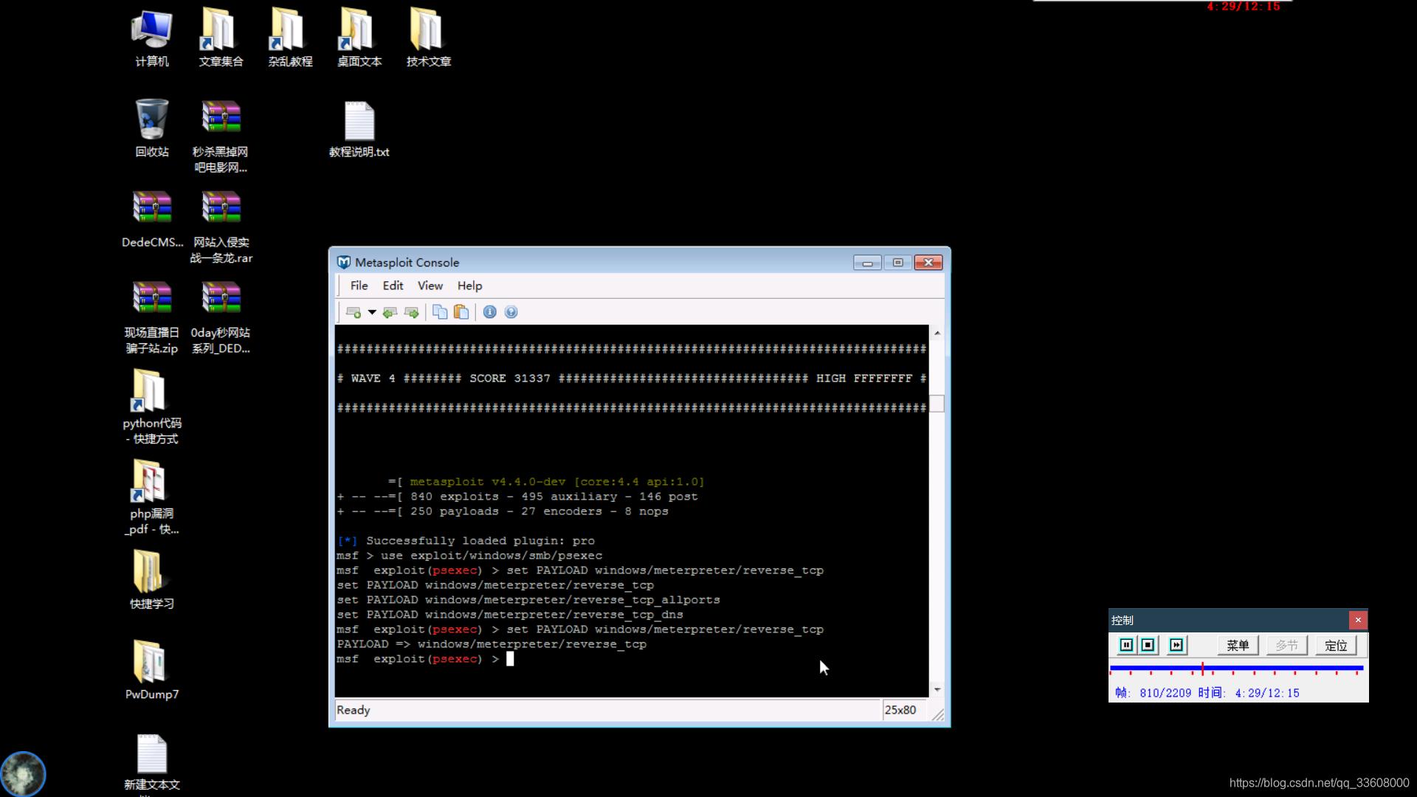Click the Paste clipboard icon in toolbar
Screen dimensions: 1417x797
point(461,312)
